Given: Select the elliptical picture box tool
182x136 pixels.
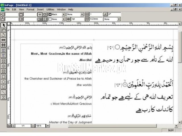Looking at the screenshot, I should point(4,66).
